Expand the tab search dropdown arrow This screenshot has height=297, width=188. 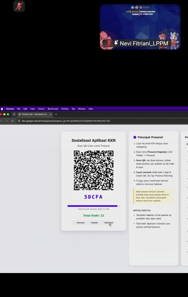14,114
